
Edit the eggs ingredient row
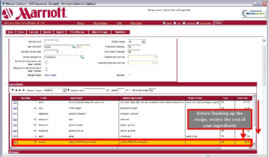click(15, 136)
